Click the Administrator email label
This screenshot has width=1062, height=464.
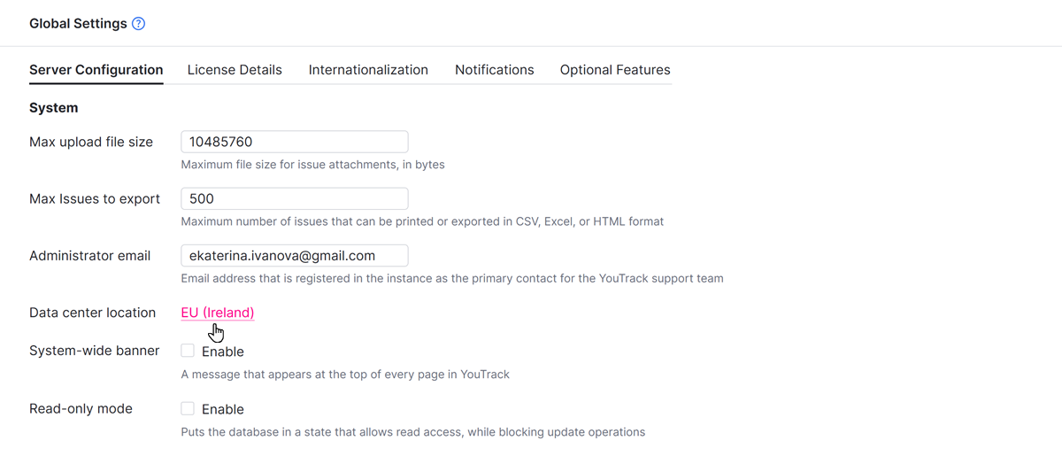pos(90,255)
